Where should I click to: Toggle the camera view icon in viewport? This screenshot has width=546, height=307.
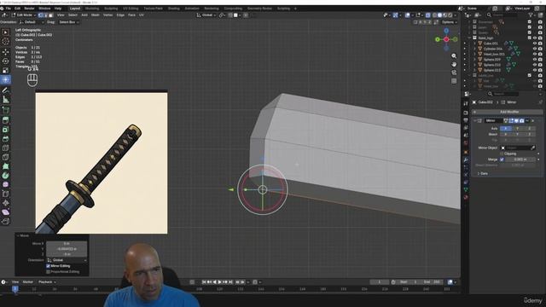tap(454, 72)
